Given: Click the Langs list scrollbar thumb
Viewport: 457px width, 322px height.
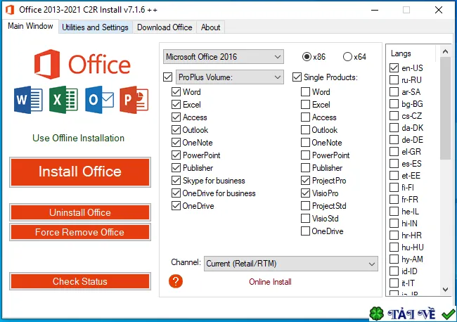Looking at the screenshot, I should coord(445,108).
